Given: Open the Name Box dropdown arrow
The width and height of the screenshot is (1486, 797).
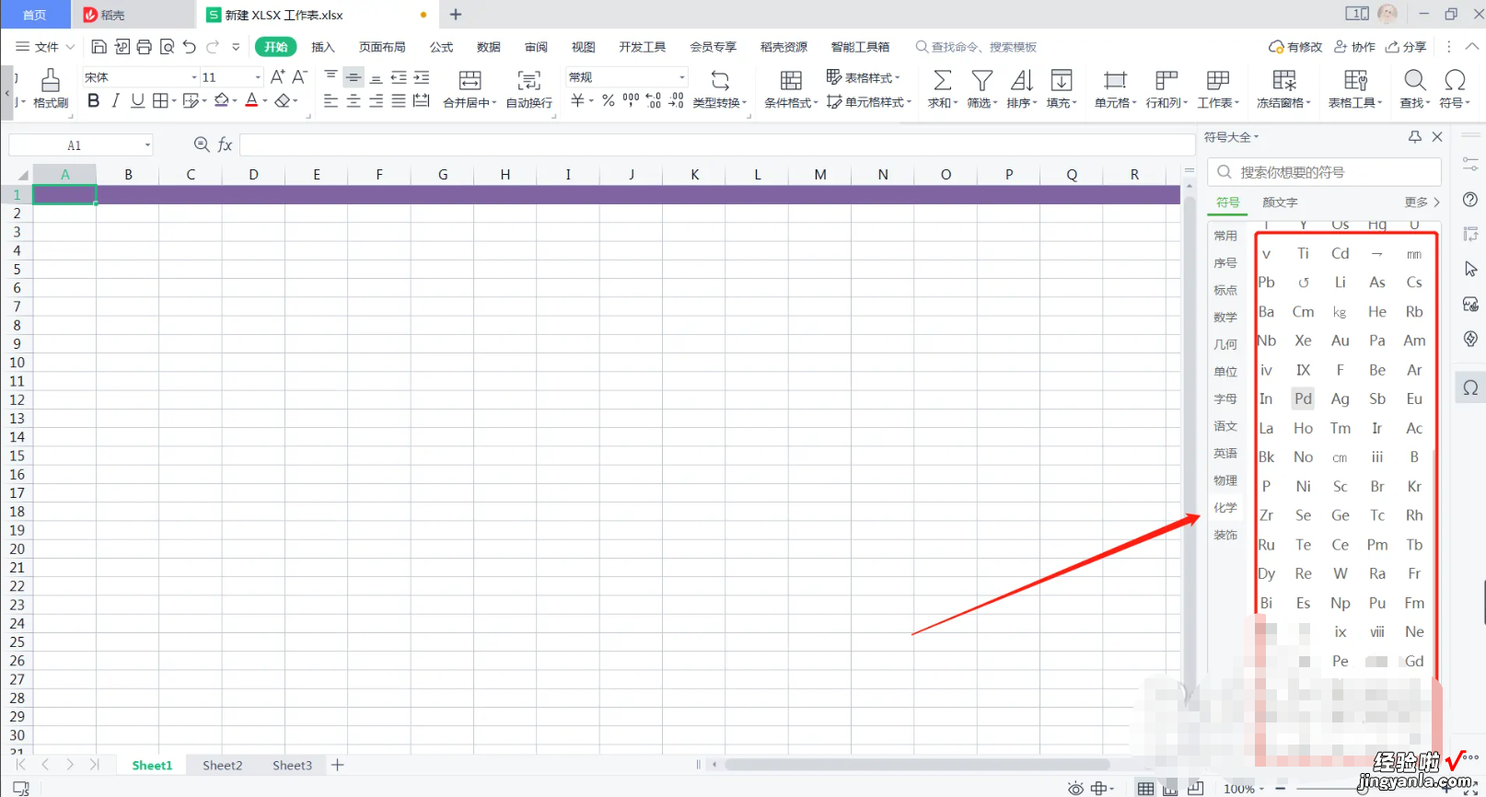Looking at the screenshot, I should pos(147,145).
